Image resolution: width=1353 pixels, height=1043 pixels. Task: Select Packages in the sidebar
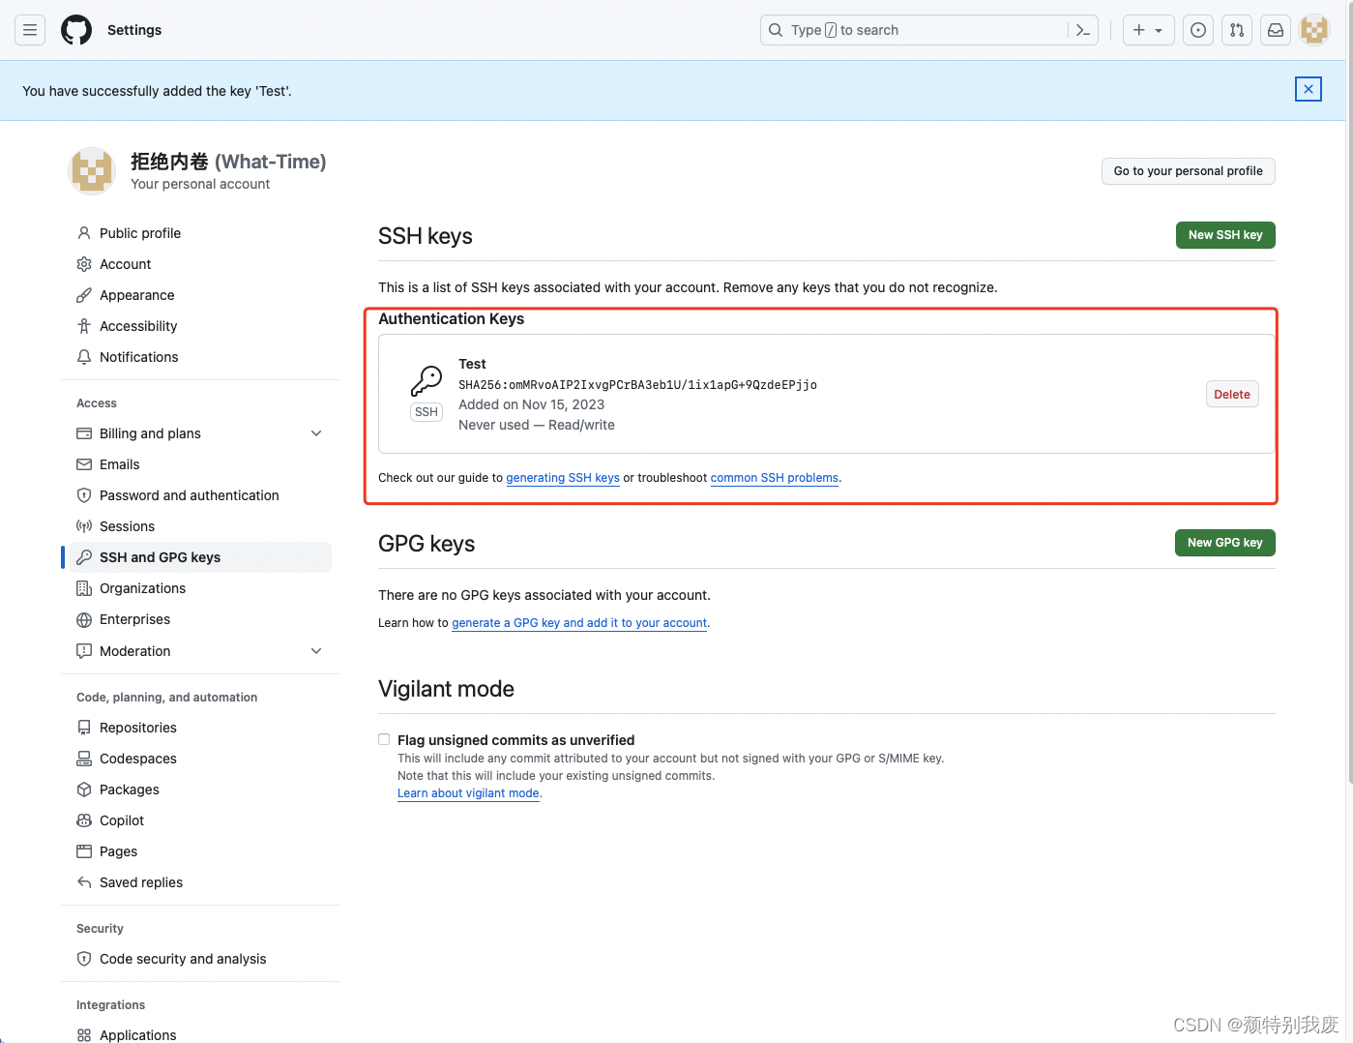coord(129,789)
